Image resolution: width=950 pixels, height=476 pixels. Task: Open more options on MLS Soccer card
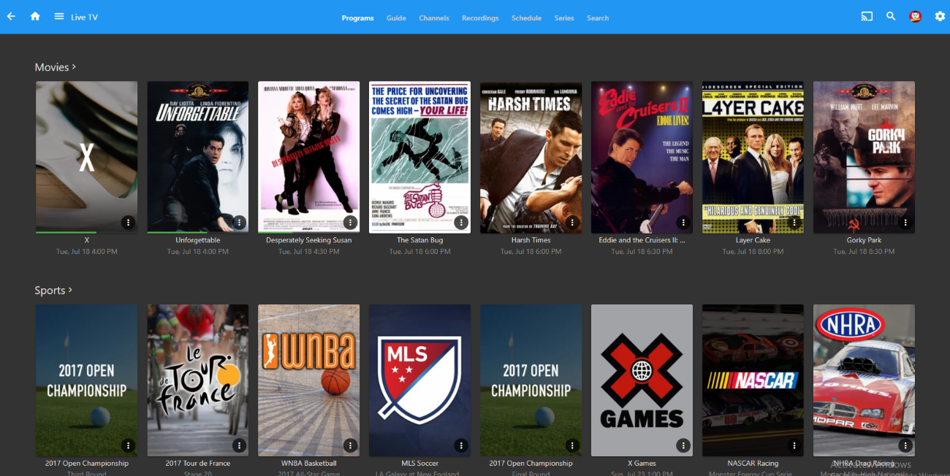tap(461, 445)
